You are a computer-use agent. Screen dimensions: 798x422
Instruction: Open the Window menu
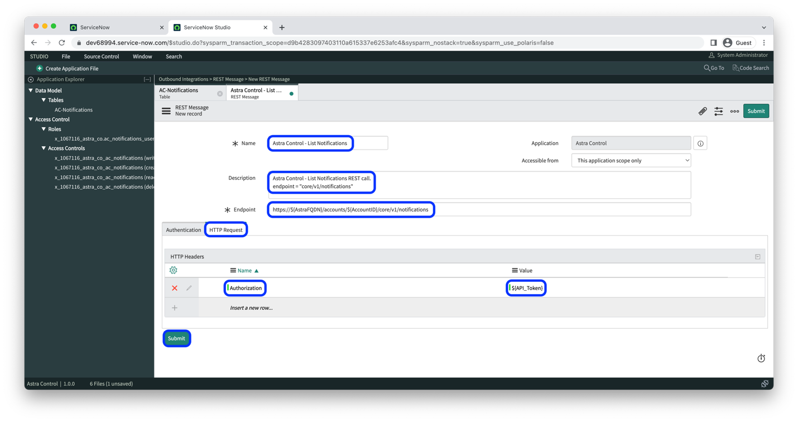(x=142, y=56)
